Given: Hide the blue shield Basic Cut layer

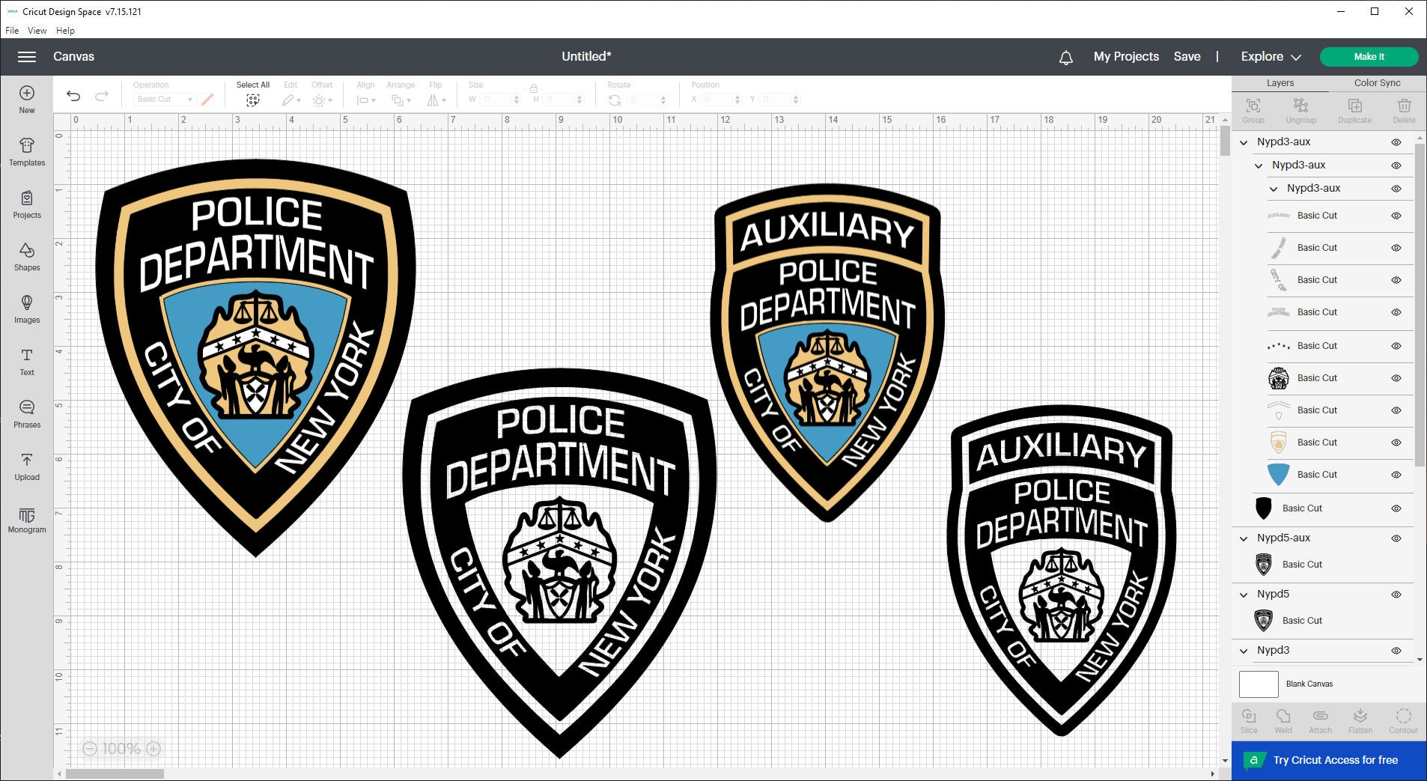Looking at the screenshot, I should click(x=1396, y=475).
